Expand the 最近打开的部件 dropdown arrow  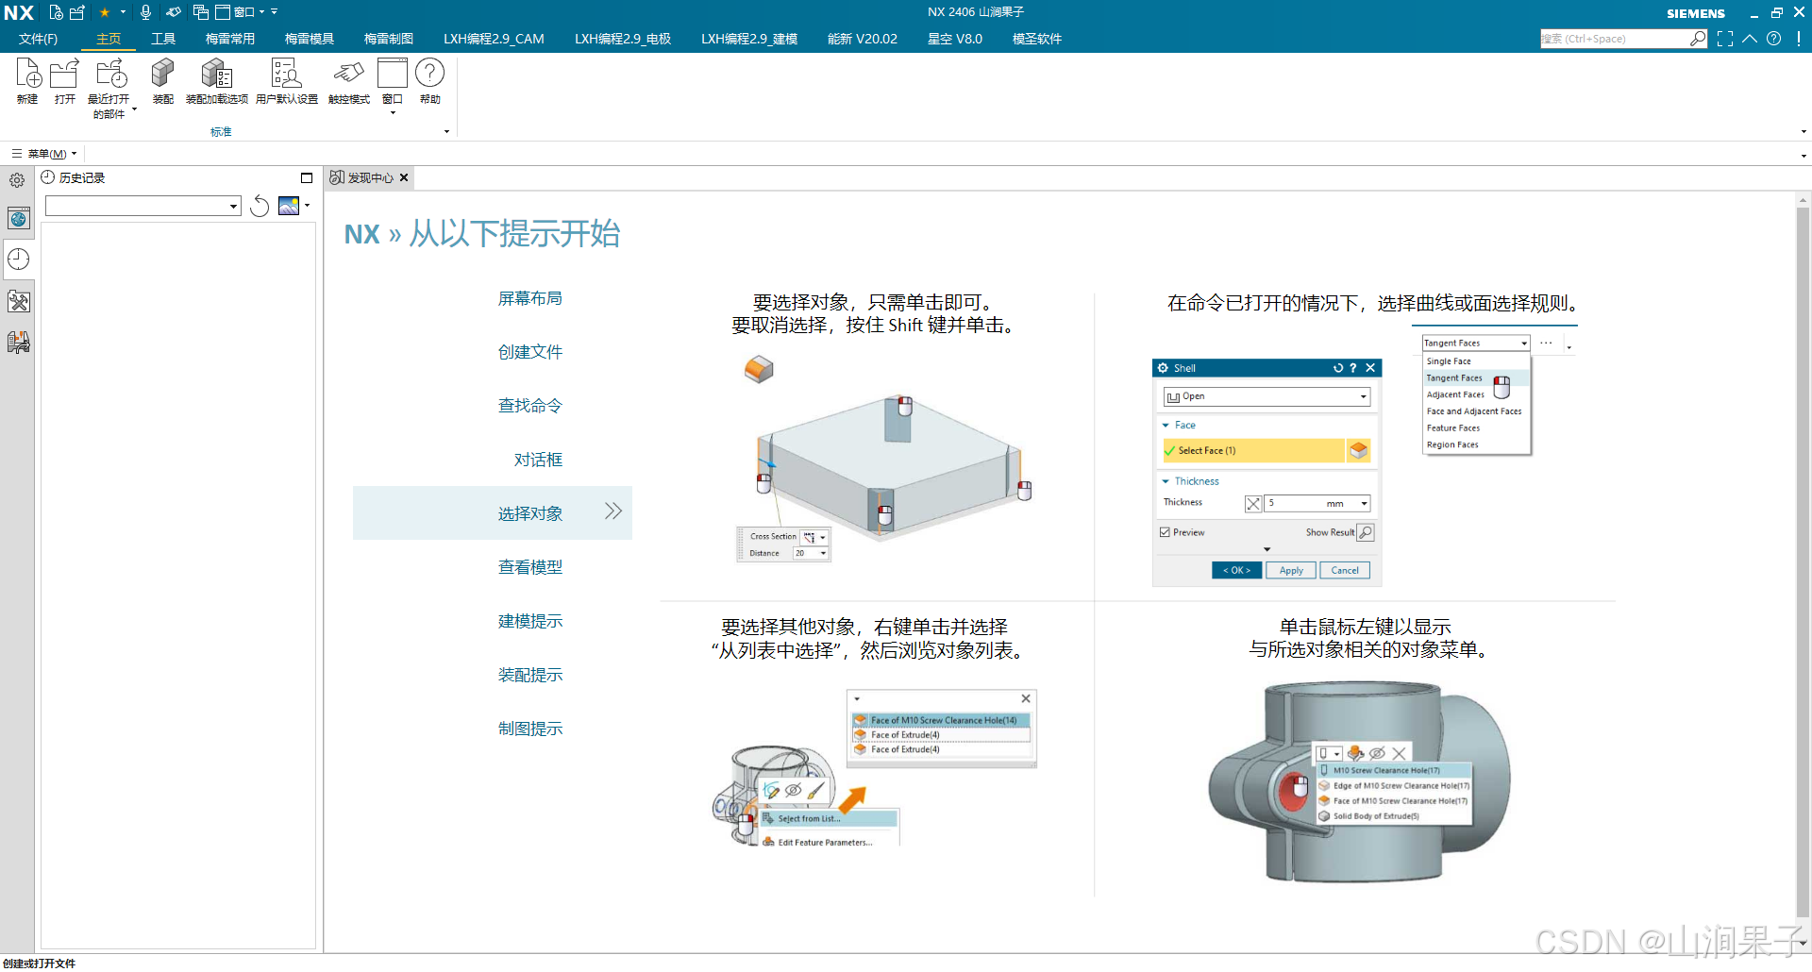(x=134, y=109)
